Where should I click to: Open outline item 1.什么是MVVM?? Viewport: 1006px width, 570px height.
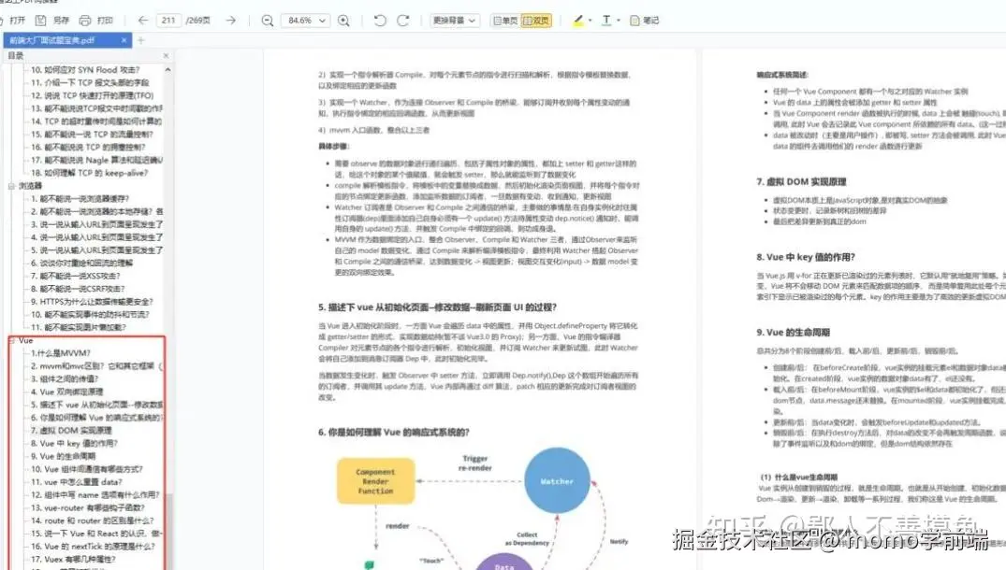pos(61,353)
